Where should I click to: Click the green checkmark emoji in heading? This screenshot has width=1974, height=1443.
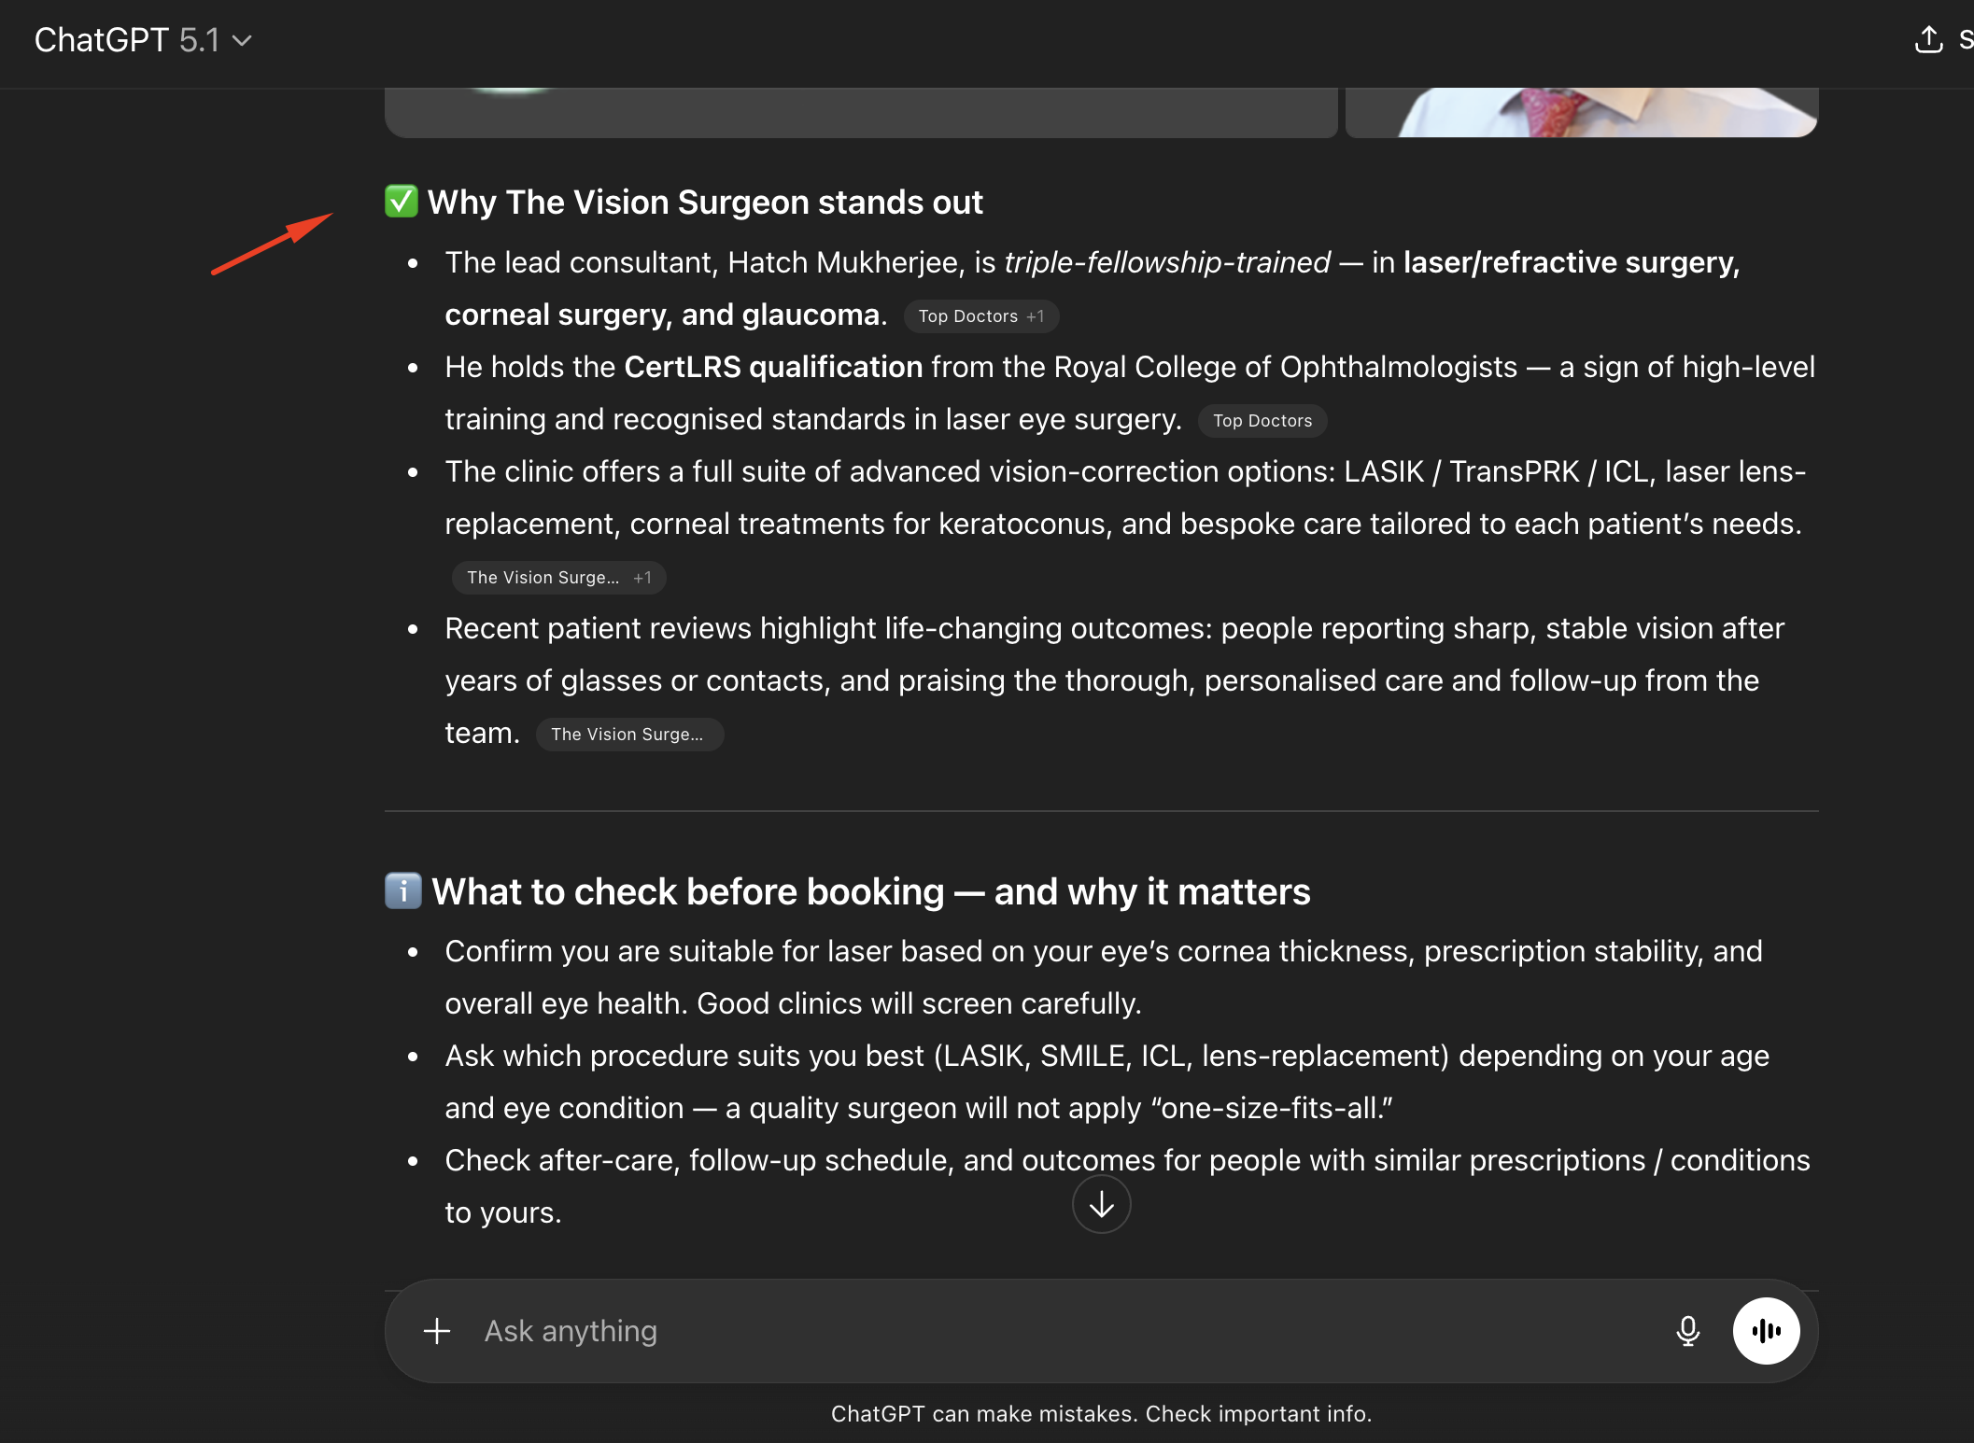[x=402, y=202]
